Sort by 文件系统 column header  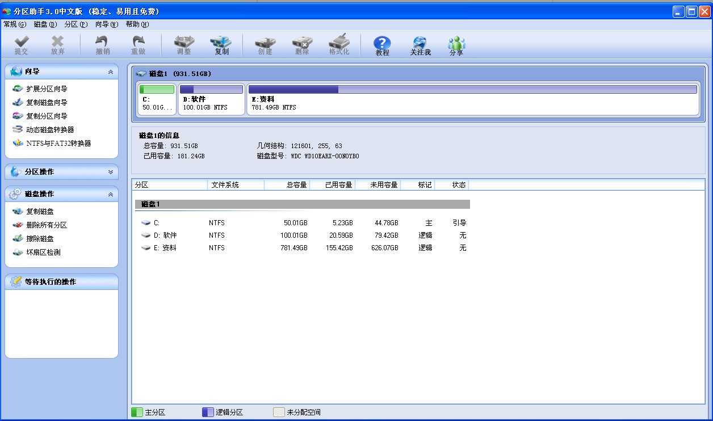point(235,185)
